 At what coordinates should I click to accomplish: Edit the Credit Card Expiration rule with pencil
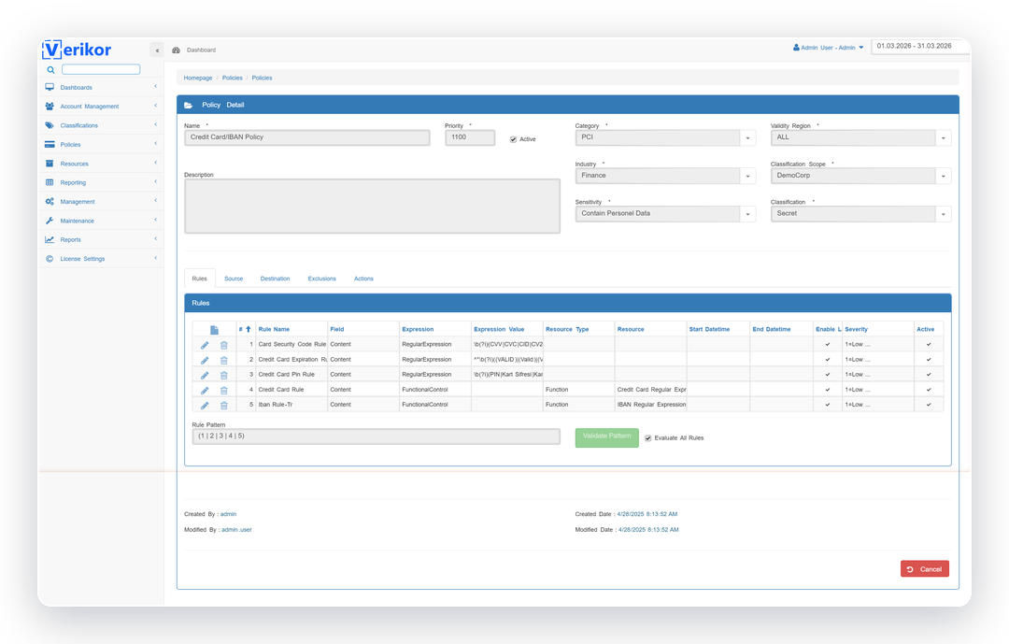(205, 360)
